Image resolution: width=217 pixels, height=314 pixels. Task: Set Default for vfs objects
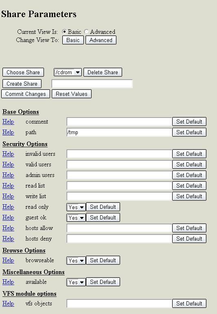click(189, 303)
